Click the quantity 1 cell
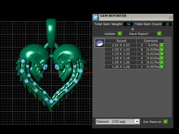Image resolution: width=179 pixels, height=134 pixels. pyautogui.click(x=142, y=67)
